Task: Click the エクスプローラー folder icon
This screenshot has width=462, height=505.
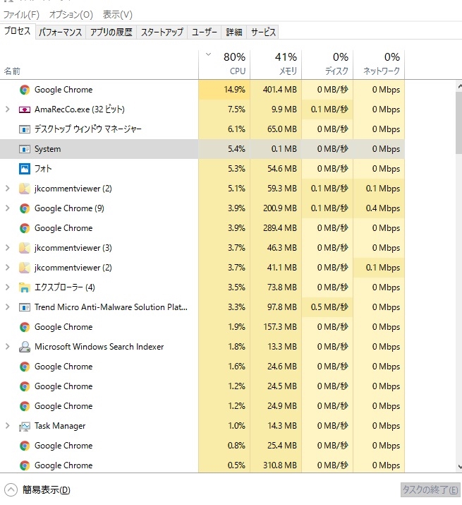Action: pos(25,287)
